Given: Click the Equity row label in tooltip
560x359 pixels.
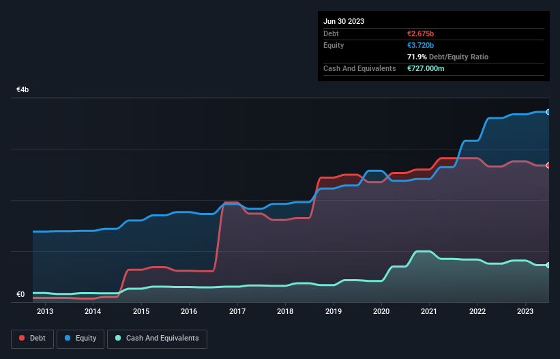Looking at the screenshot, I should [334, 45].
